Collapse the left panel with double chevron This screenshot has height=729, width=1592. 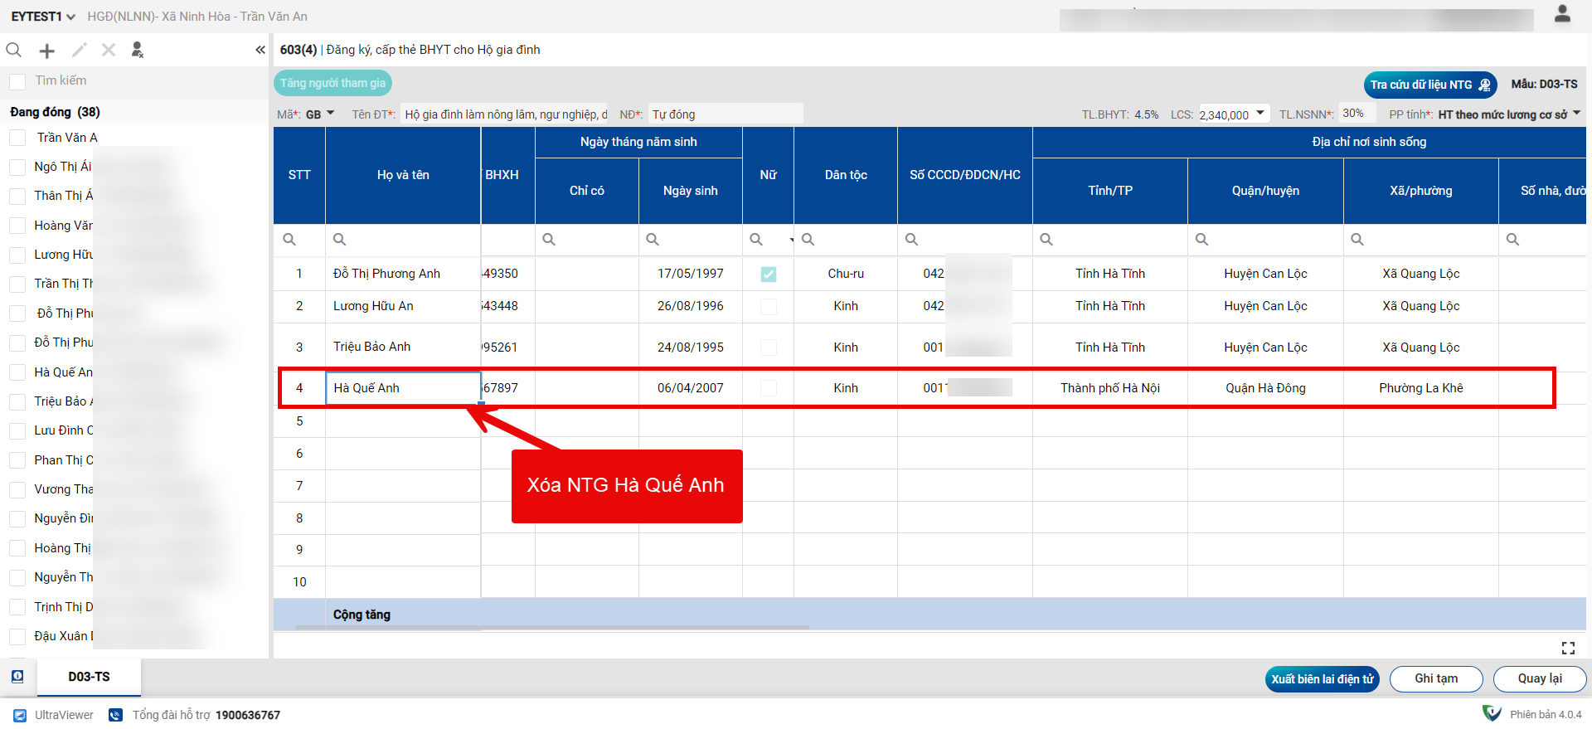tap(260, 50)
